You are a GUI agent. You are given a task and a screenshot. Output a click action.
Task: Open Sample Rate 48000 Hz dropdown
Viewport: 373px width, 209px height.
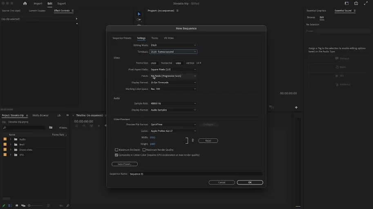point(173,103)
